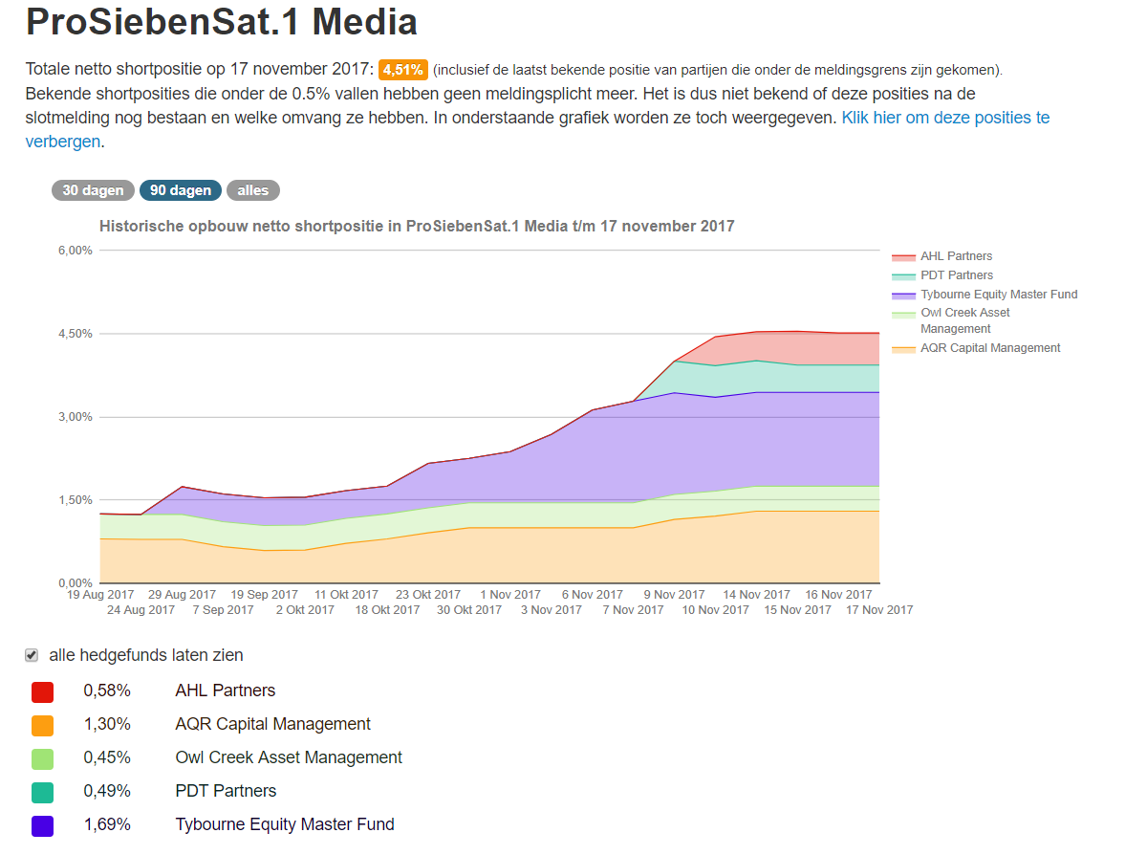Click 'Tybourne Equity Master Fund' in fund list
Viewport: 1147px width, 855px height.
pos(285,824)
